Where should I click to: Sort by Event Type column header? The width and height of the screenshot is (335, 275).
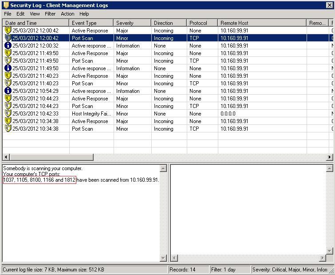(91, 23)
